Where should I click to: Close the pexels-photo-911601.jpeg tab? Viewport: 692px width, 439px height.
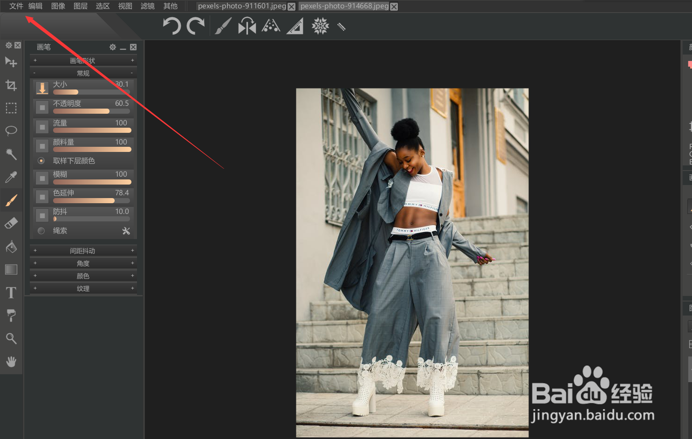tap(292, 7)
